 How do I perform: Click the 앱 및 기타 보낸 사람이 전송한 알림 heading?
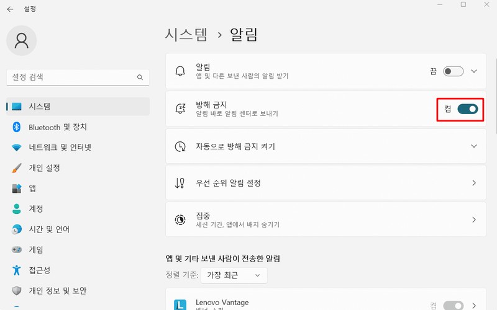[x=223, y=259]
